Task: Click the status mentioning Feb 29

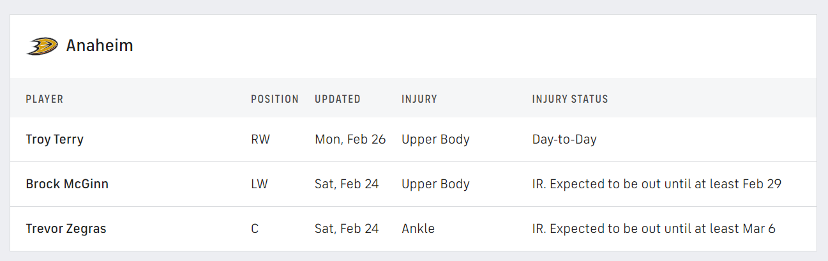Action: (x=657, y=184)
